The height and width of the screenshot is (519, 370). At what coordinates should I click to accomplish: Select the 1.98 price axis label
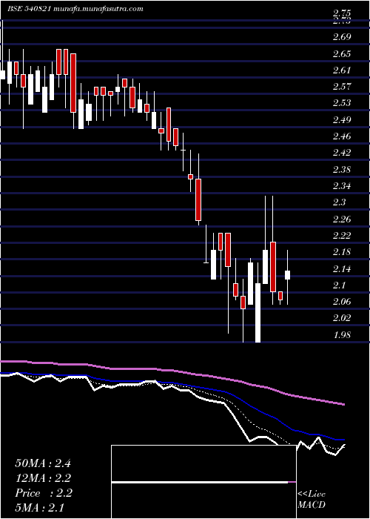point(341,334)
